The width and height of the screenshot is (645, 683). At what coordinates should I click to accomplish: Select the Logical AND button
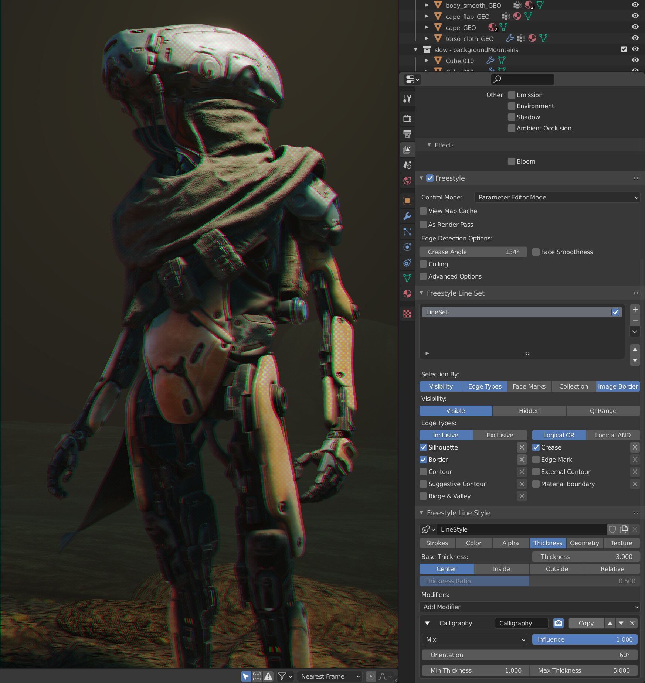(613, 435)
